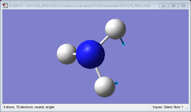Click the atoms and electrons status text
The height and width of the screenshot is (112, 191).
click(29, 107)
